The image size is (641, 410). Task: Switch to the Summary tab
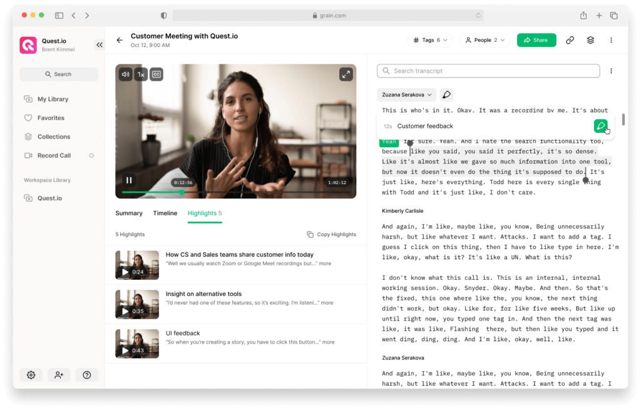point(128,213)
